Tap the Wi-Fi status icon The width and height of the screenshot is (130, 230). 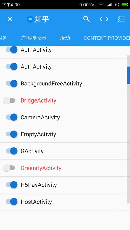point(101,5)
